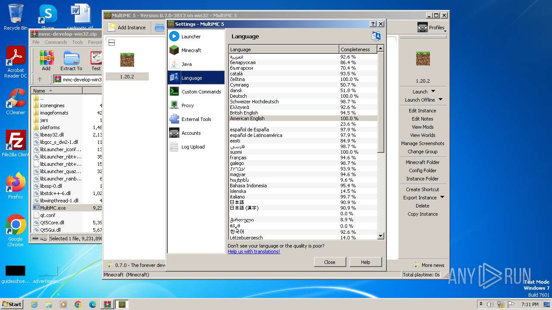Expand the Launch dropdown arrow

[433, 91]
